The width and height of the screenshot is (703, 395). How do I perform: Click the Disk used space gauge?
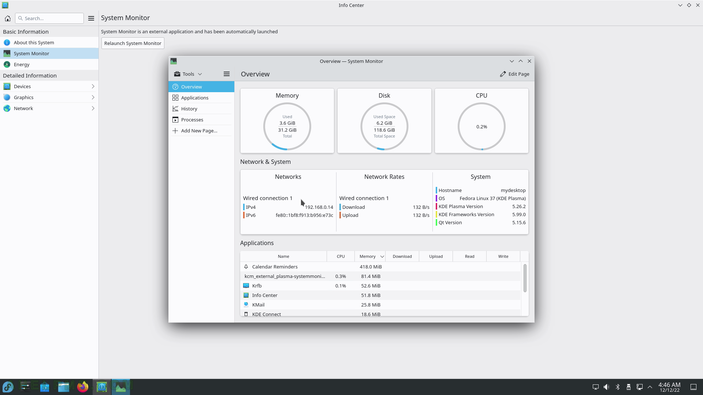pyautogui.click(x=384, y=127)
